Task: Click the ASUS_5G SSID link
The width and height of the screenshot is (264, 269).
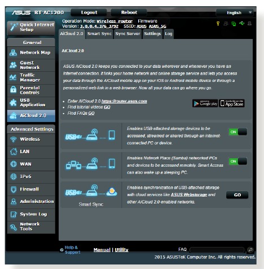Action: [x=157, y=26]
